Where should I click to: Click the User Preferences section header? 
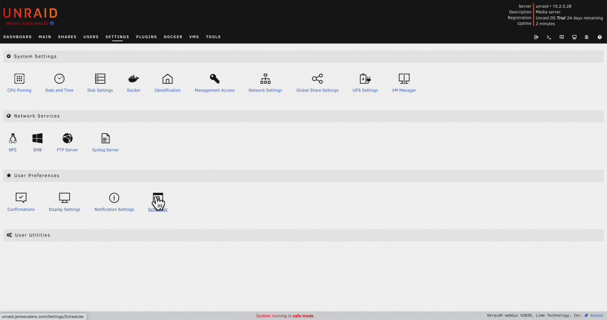pos(303,176)
